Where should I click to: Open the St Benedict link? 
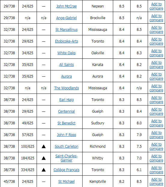(66, 123)
